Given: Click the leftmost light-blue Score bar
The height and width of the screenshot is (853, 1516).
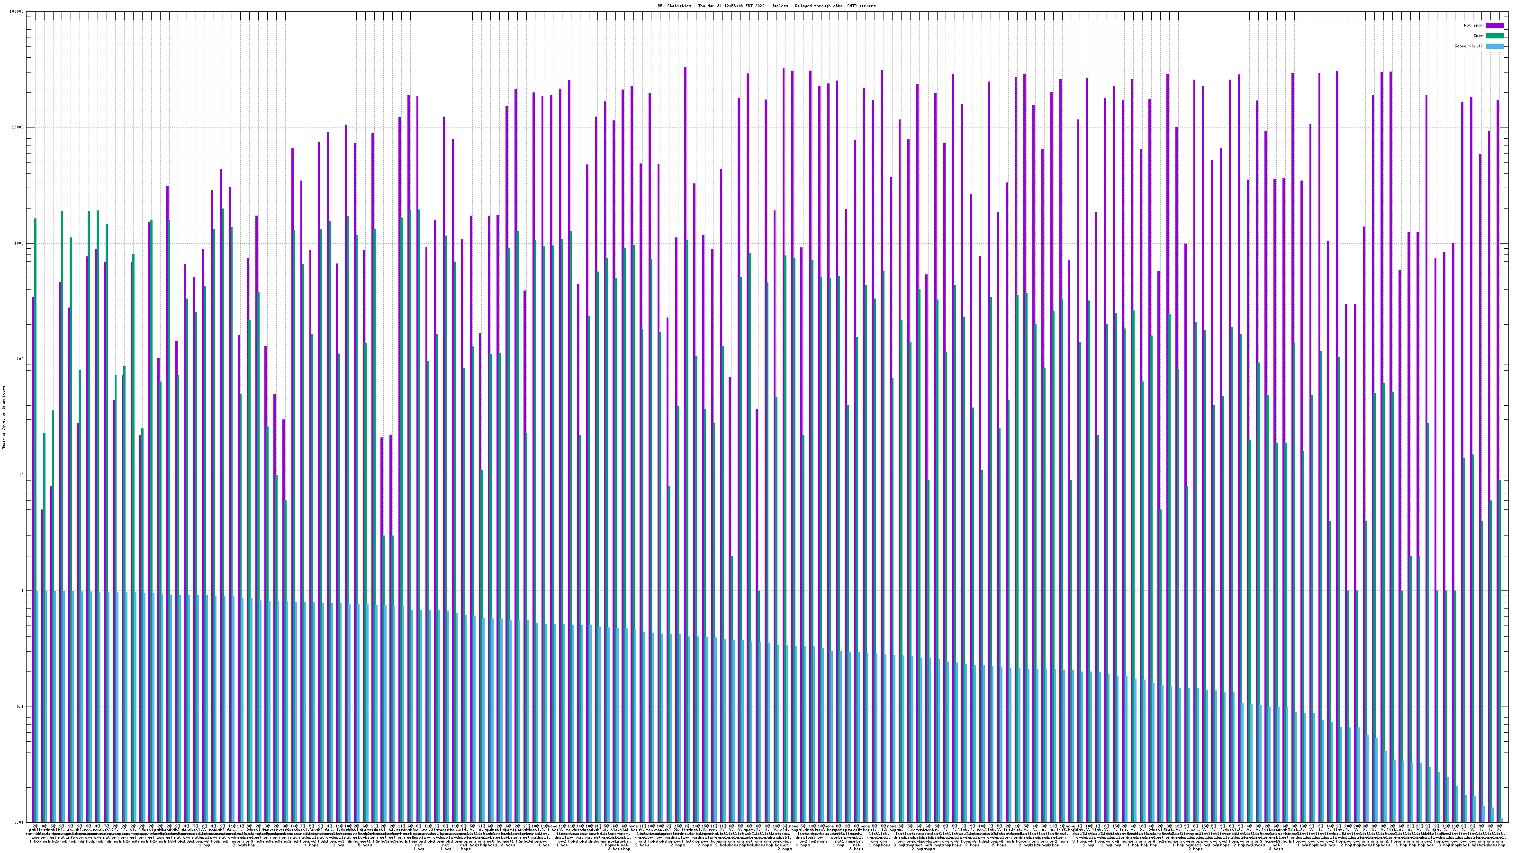Looking at the screenshot, I should pyautogui.click(x=38, y=707).
